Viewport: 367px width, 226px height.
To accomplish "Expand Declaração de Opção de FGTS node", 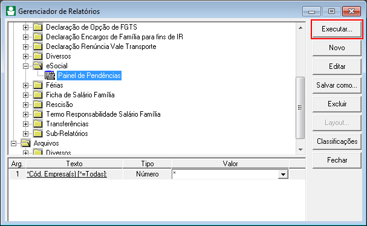I will [25, 27].
